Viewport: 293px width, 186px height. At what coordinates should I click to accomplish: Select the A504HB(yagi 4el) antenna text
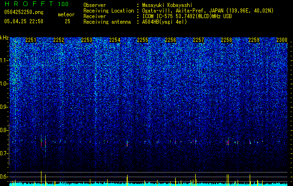click(x=164, y=22)
